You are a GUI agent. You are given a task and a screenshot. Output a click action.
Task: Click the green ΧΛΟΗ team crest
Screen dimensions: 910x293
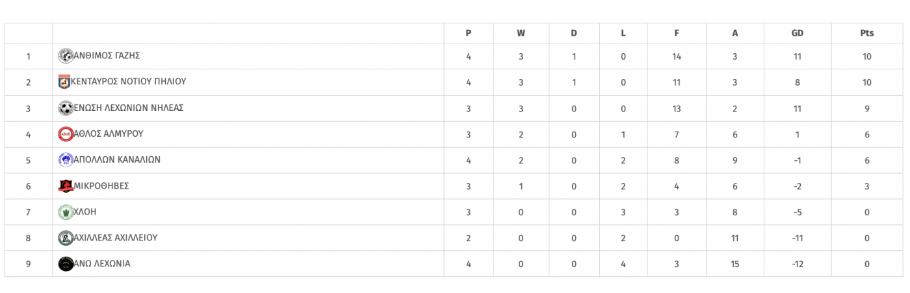(66, 212)
